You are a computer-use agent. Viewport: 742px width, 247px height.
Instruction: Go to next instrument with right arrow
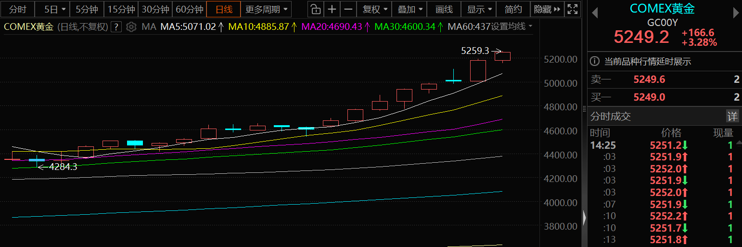735,13
